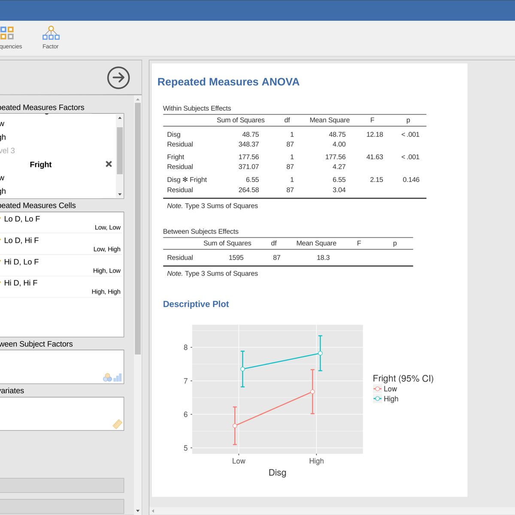
Task: Click the ordinal bar-chart icon in Between Subject Factors
Action: coord(118,377)
